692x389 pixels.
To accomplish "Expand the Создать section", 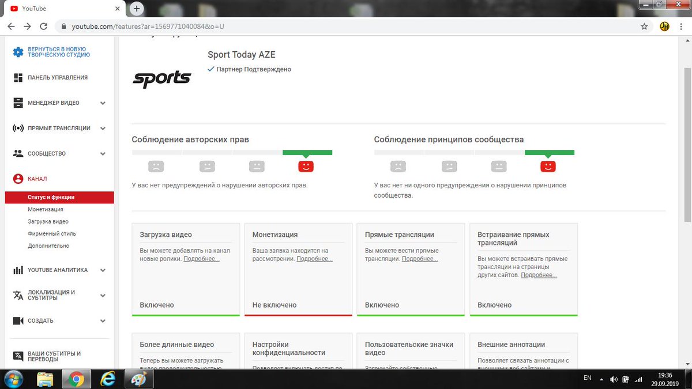I will [103, 321].
